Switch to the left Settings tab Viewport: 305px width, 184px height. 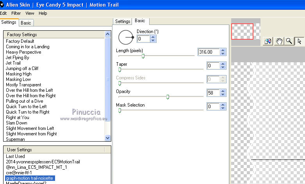(x=9, y=22)
